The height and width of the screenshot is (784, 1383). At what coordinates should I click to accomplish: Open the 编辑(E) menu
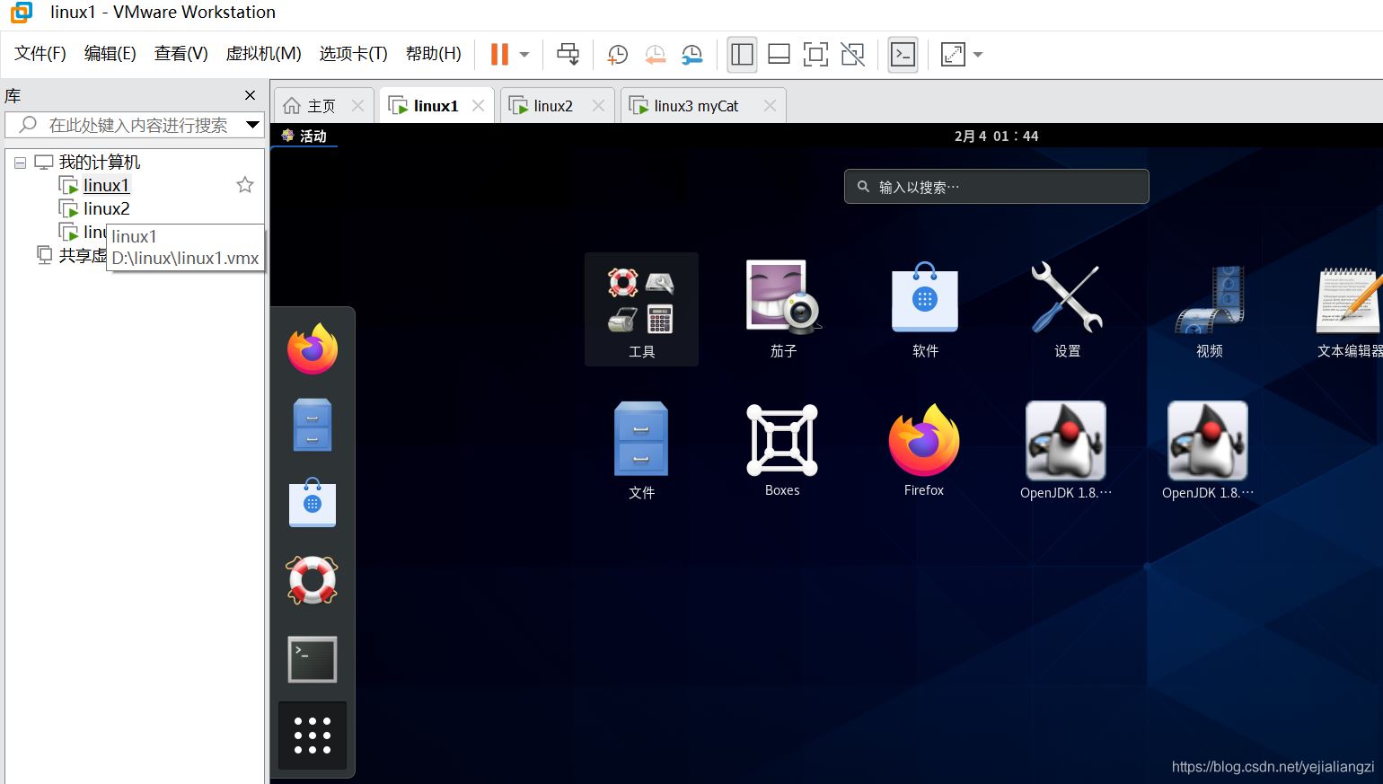point(110,54)
